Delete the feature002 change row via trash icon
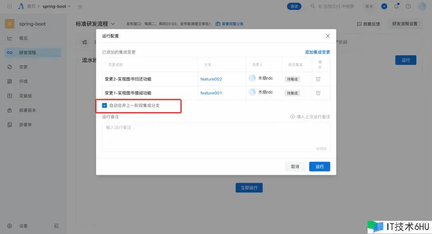Screen dimensions: 432x234 pyautogui.click(x=318, y=79)
